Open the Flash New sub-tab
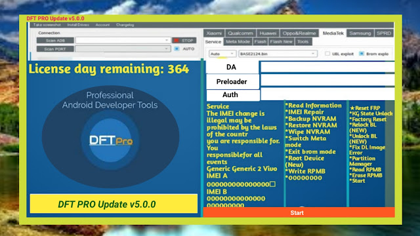Screen dimensions: 420x236 pyautogui.click(x=282, y=42)
